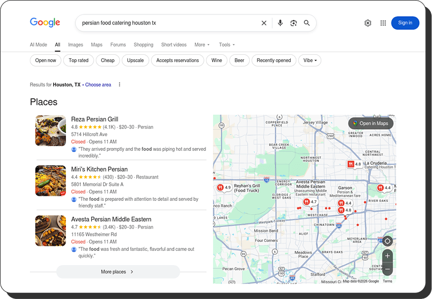Click the Sign in button
This screenshot has width=432, height=299.
(405, 23)
